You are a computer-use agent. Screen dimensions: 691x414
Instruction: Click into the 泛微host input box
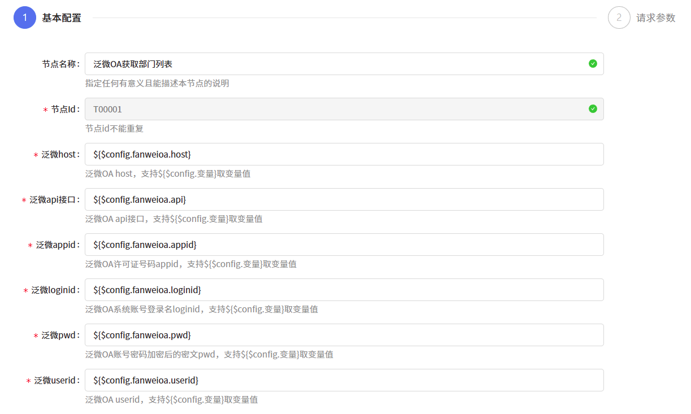click(339, 154)
